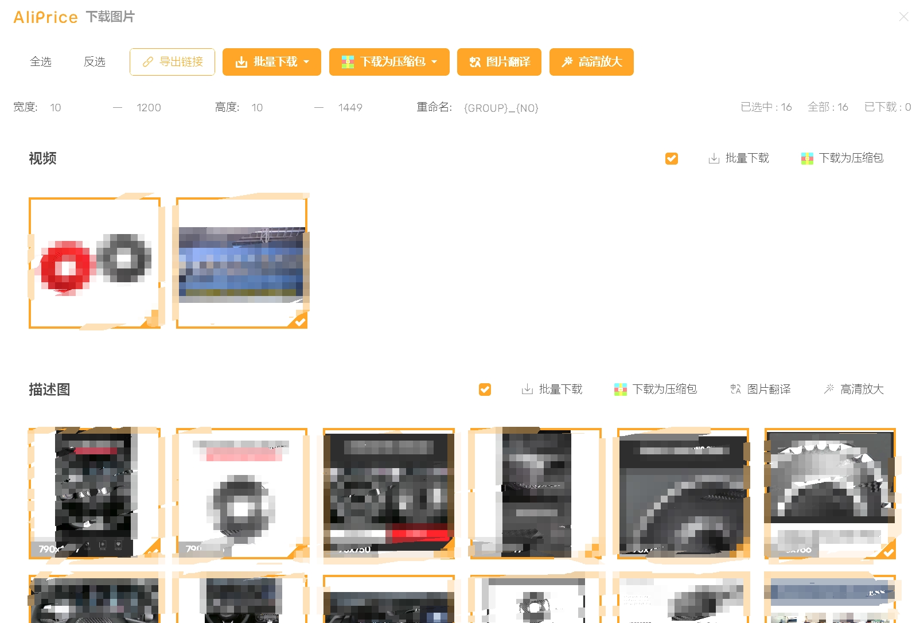Click the colored zip icon in orange 下载为压缩包 button
916x623 pixels.
click(x=348, y=62)
